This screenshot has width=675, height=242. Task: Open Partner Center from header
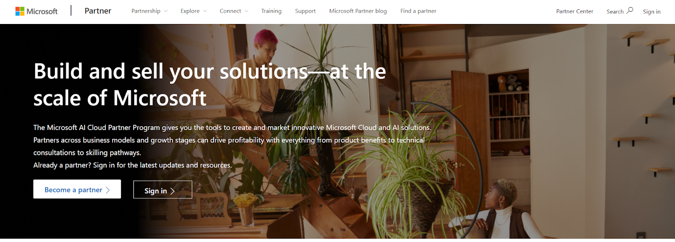[575, 11]
